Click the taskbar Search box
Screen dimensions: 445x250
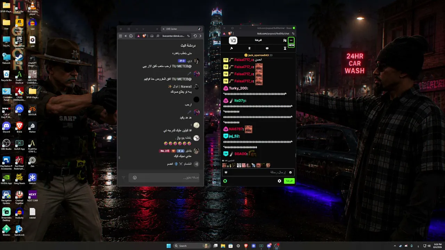193,246
